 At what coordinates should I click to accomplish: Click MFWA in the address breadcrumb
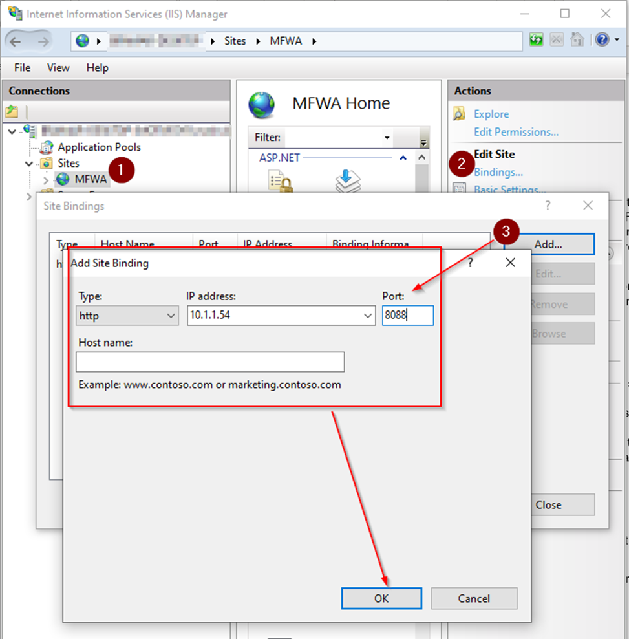point(286,41)
